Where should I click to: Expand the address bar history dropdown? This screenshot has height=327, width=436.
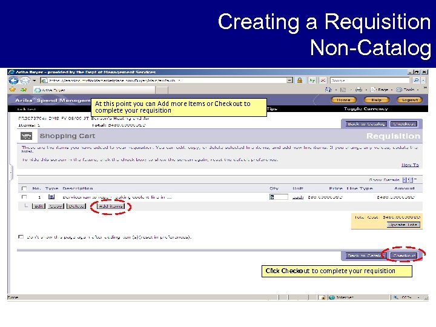pos(289,81)
